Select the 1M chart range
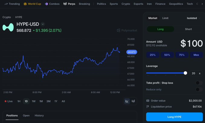The width and height of the screenshot is (205, 123). click(41, 101)
